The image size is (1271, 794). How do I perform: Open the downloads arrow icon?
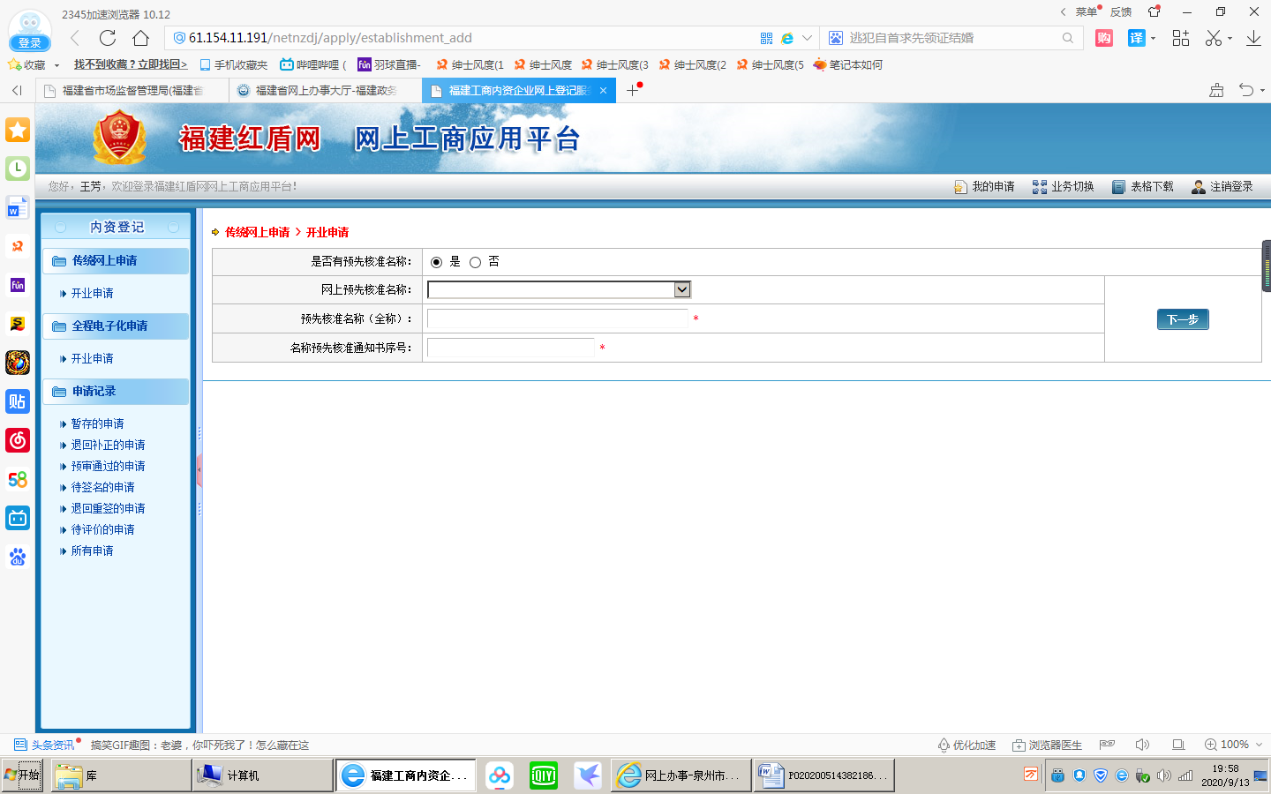(1253, 38)
